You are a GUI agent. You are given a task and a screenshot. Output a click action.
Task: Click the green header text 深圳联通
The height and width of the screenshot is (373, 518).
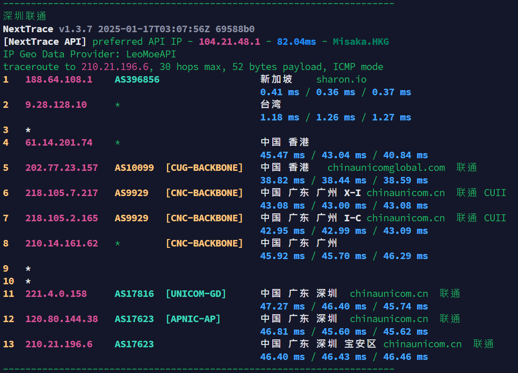(x=25, y=16)
